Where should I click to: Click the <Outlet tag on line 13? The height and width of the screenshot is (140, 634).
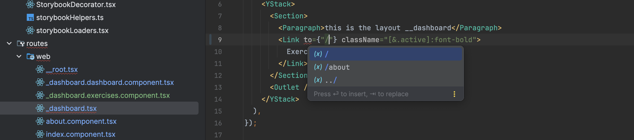[x=285, y=88]
